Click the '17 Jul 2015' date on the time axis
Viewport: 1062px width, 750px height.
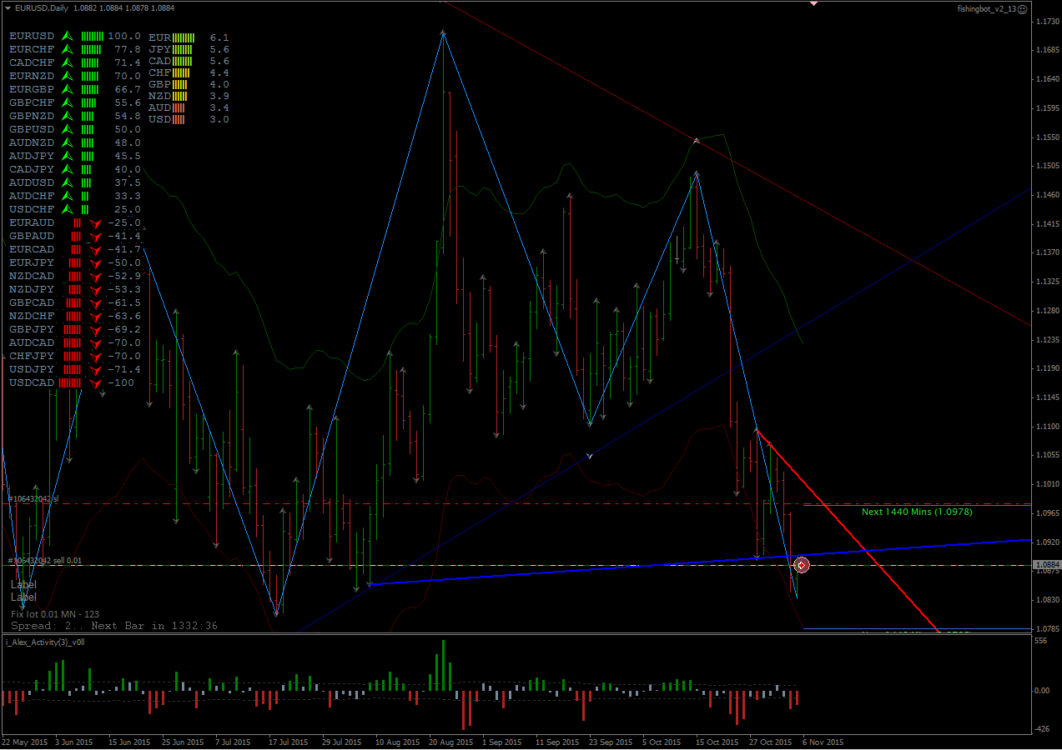click(289, 742)
